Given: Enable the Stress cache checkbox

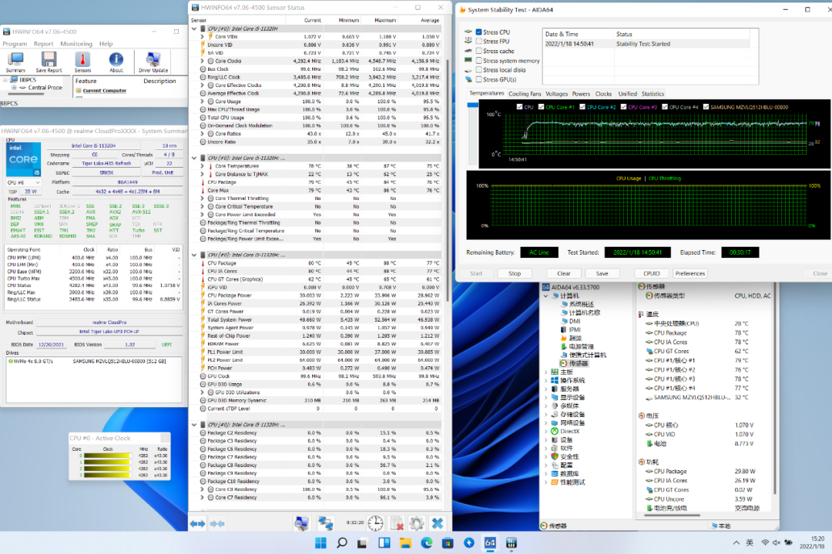Looking at the screenshot, I should 478,51.
